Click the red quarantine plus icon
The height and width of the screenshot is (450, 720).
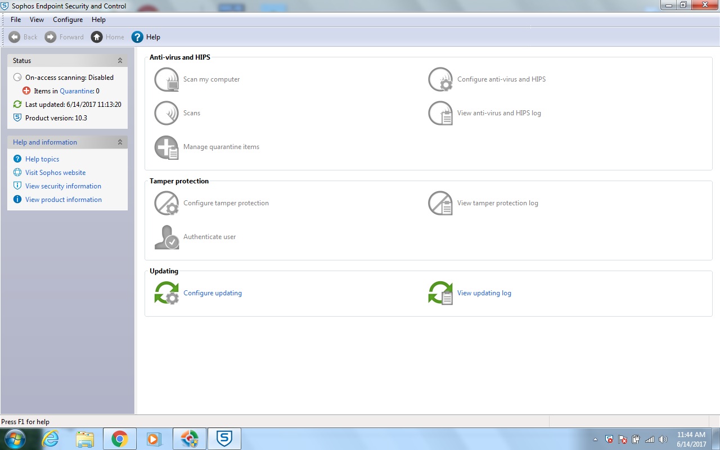point(26,91)
